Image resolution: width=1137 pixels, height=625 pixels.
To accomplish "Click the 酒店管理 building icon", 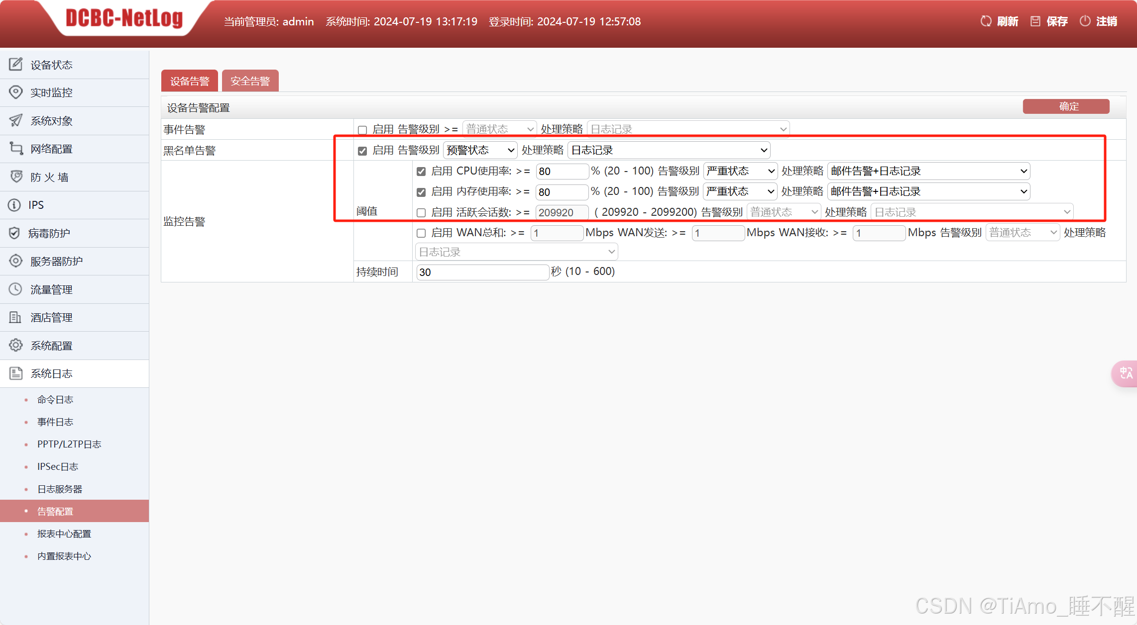I will (15, 317).
